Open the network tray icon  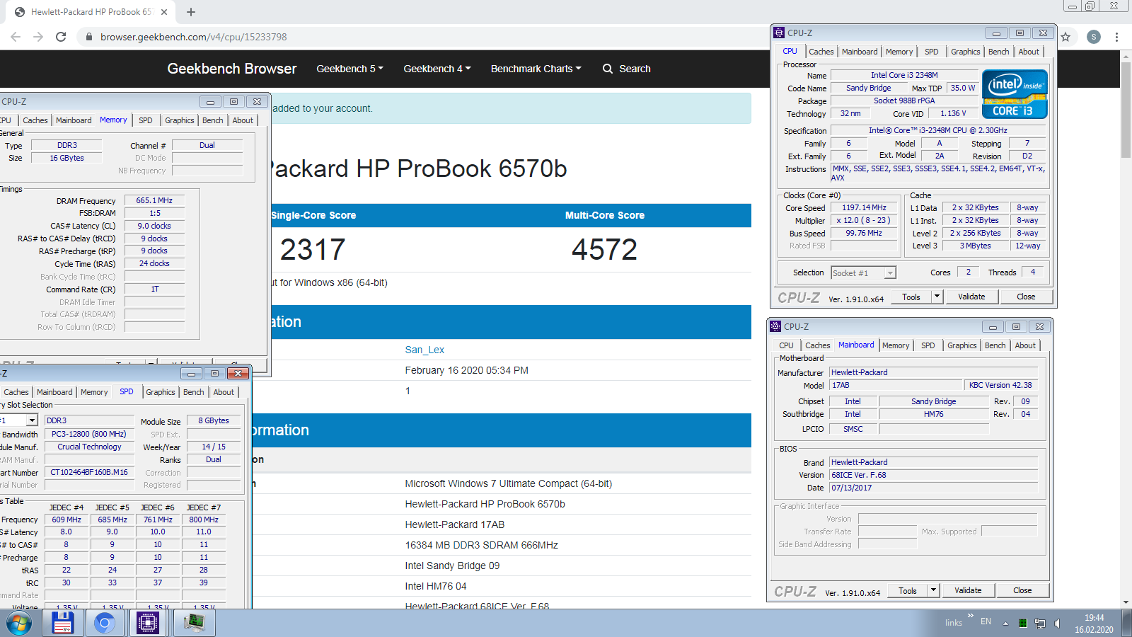coord(1040,624)
